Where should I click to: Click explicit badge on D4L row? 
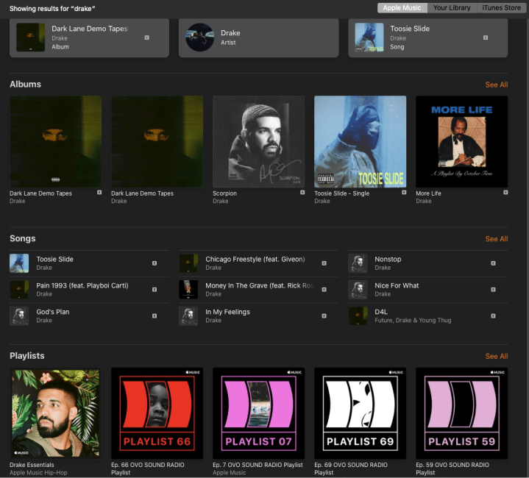click(x=493, y=316)
